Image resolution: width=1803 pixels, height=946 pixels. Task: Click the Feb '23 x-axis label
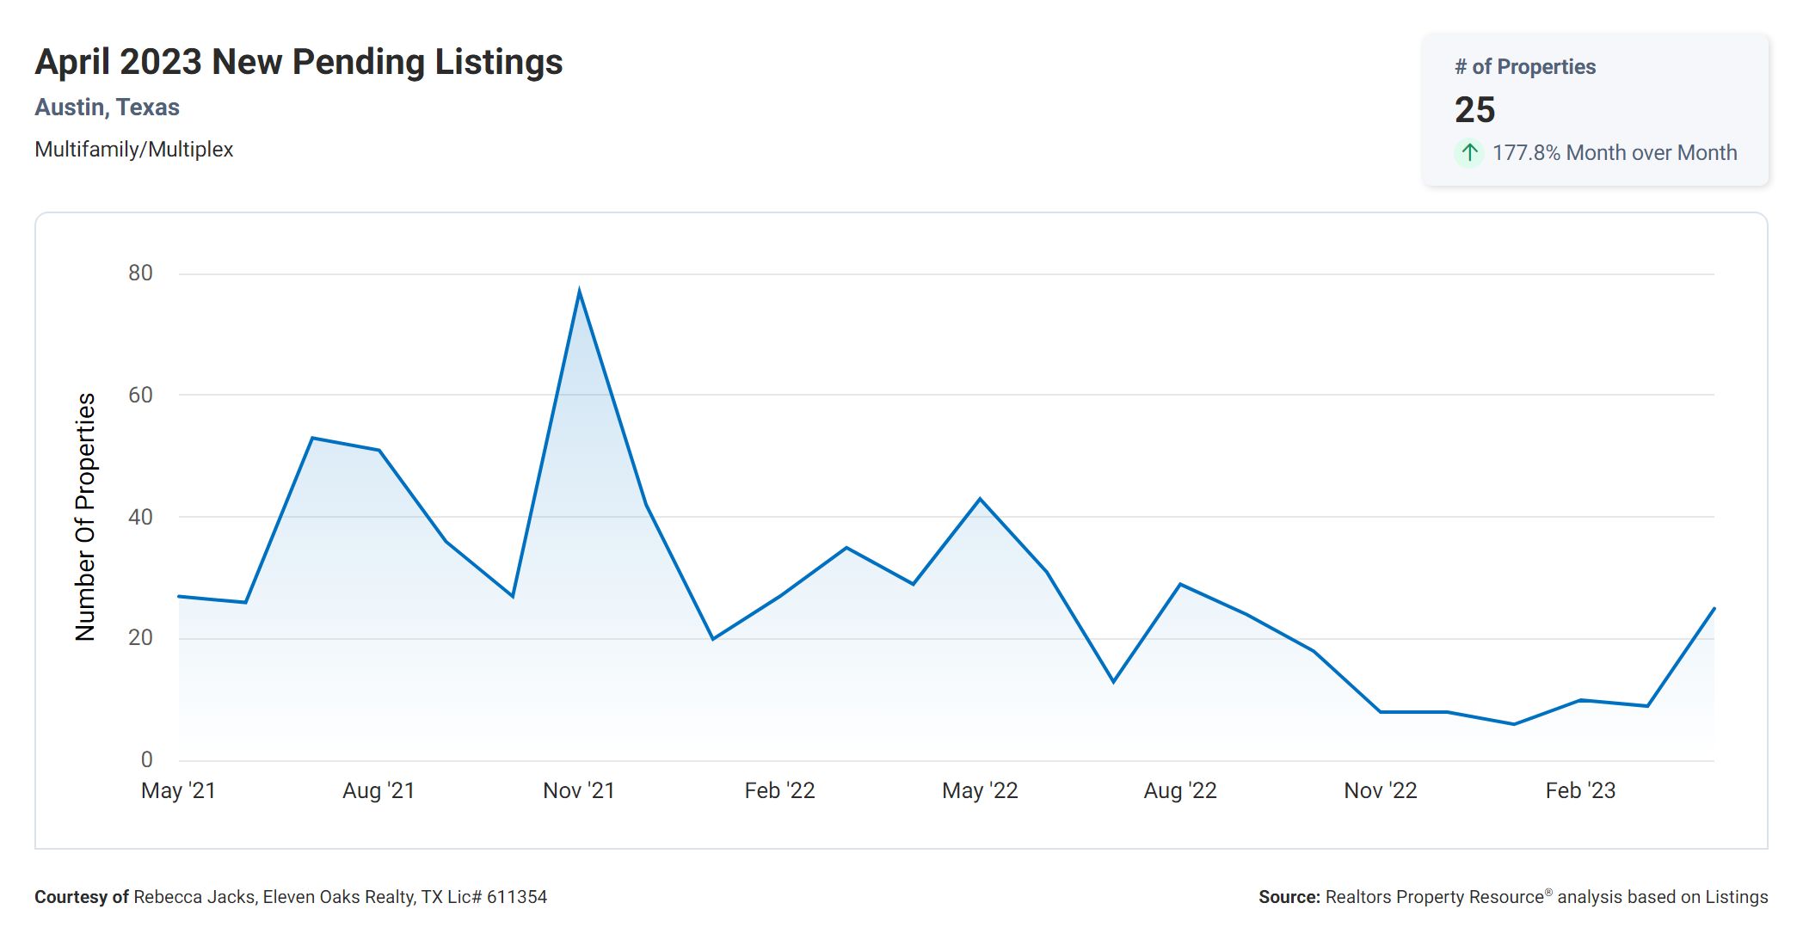pos(1580,790)
